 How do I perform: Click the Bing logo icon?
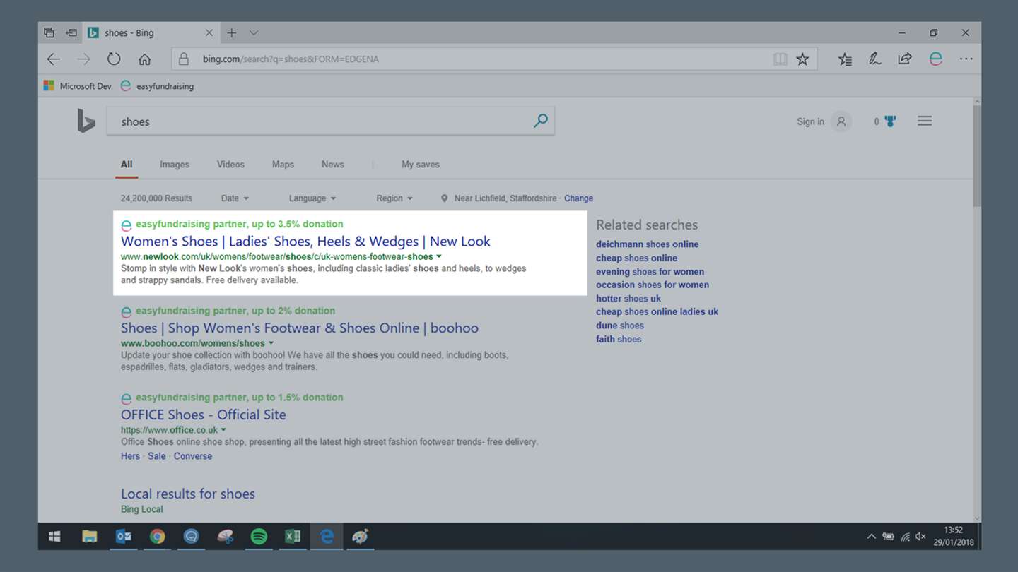86,121
